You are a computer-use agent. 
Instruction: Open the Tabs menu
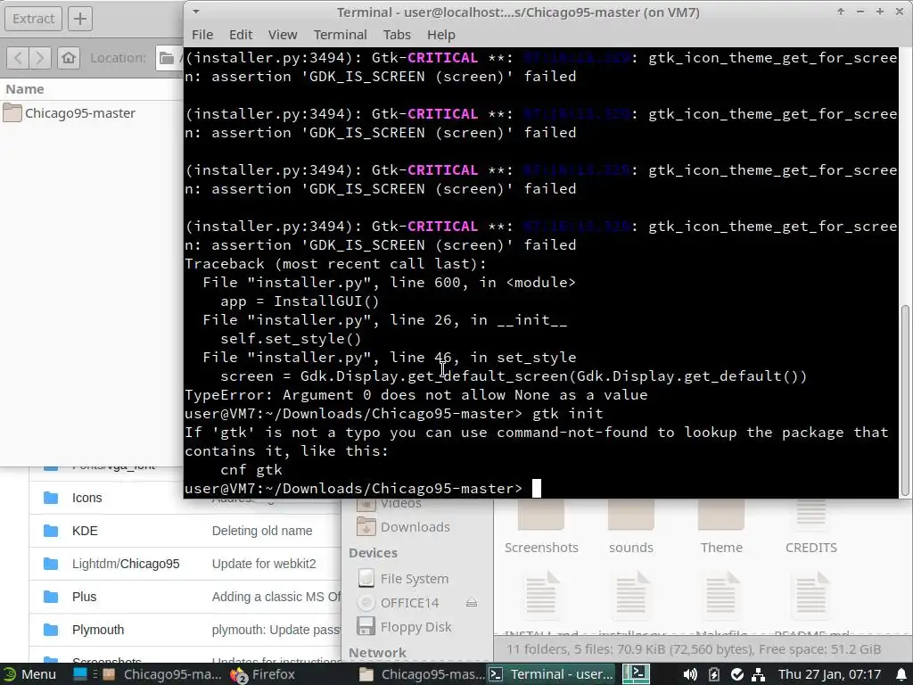[x=397, y=35]
